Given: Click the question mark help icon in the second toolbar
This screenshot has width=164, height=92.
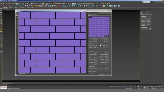Looking at the screenshot, I should point(70,6).
